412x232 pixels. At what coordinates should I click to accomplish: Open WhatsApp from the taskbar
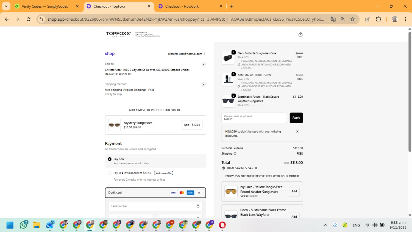(23, 225)
